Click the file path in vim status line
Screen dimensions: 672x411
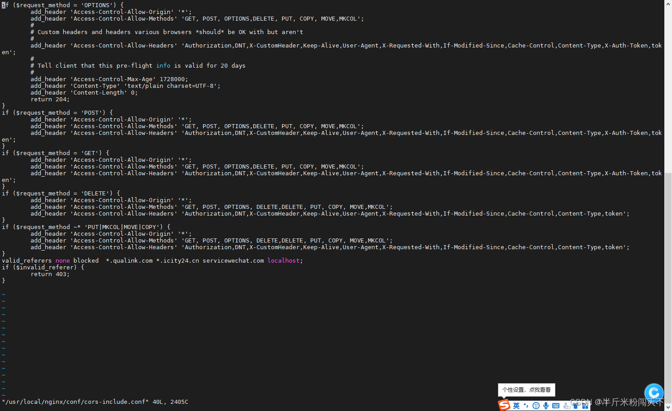[x=75, y=402]
